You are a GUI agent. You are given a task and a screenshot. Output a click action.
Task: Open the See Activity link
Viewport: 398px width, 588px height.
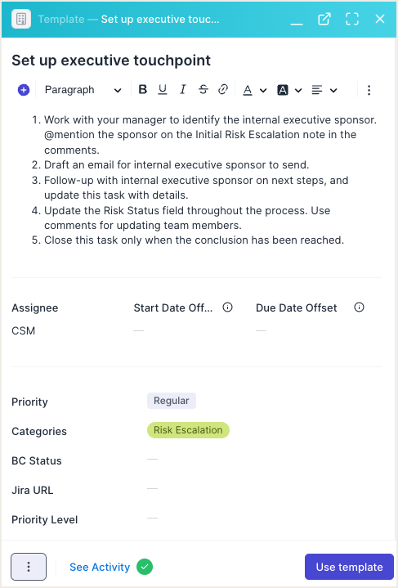pos(100,567)
